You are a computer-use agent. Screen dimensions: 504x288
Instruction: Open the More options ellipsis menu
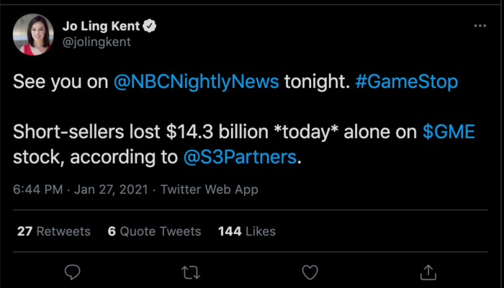point(480,26)
